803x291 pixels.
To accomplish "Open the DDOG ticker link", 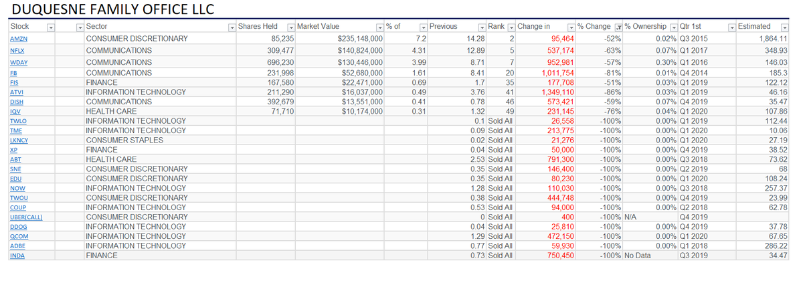I will (17, 228).
